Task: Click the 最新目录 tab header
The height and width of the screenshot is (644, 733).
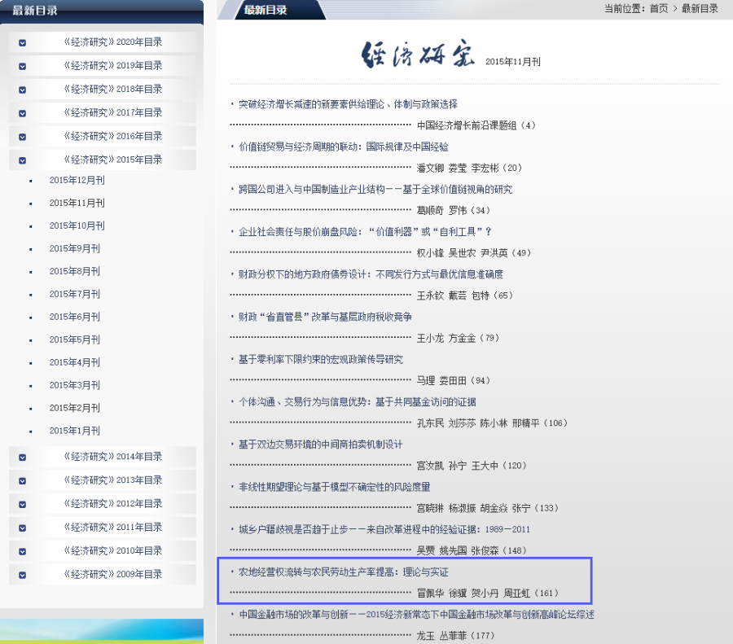Action: (266, 10)
